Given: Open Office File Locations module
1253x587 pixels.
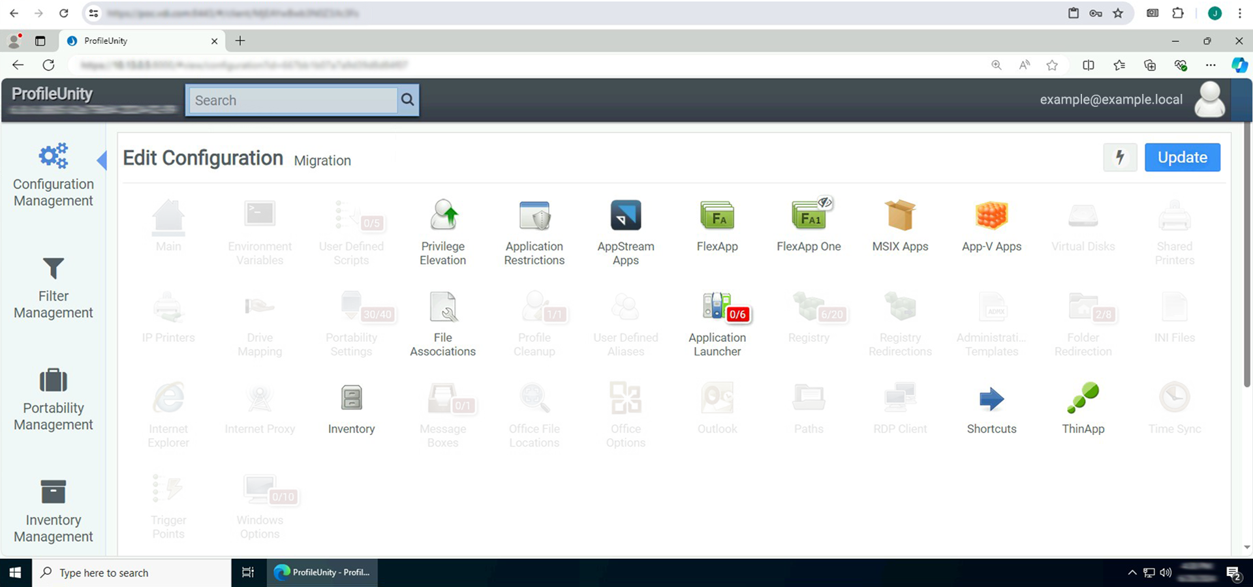Looking at the screenshot, I should tap(534, 415).
